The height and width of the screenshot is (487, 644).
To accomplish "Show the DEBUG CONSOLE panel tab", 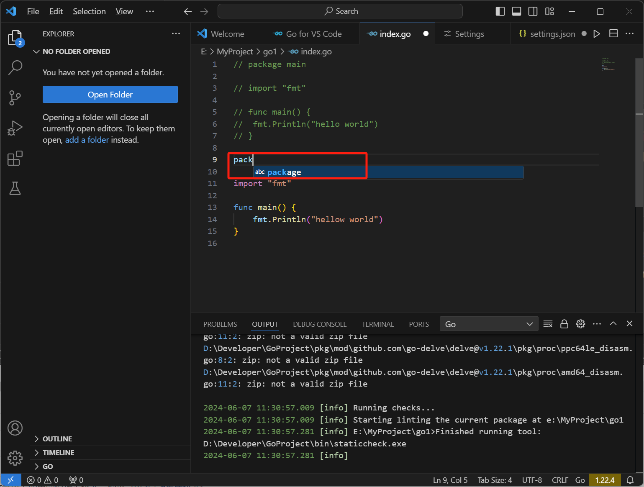I will pos(320,324).
